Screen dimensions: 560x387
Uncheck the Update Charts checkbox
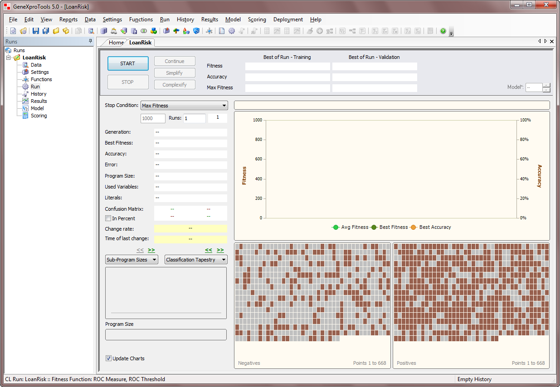coord(108,358)
